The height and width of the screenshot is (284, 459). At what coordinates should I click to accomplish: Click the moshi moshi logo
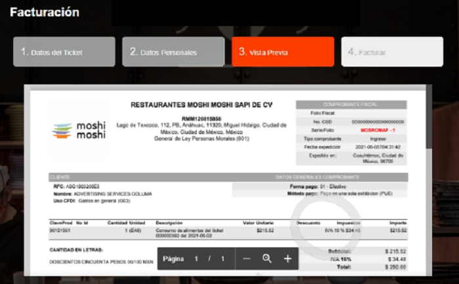click(79, 130)
